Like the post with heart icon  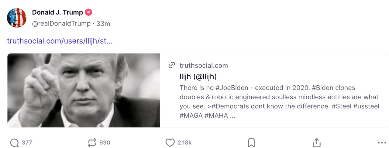[x=170, y=143]
